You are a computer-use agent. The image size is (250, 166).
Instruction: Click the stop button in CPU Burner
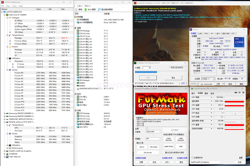[173, 78]
